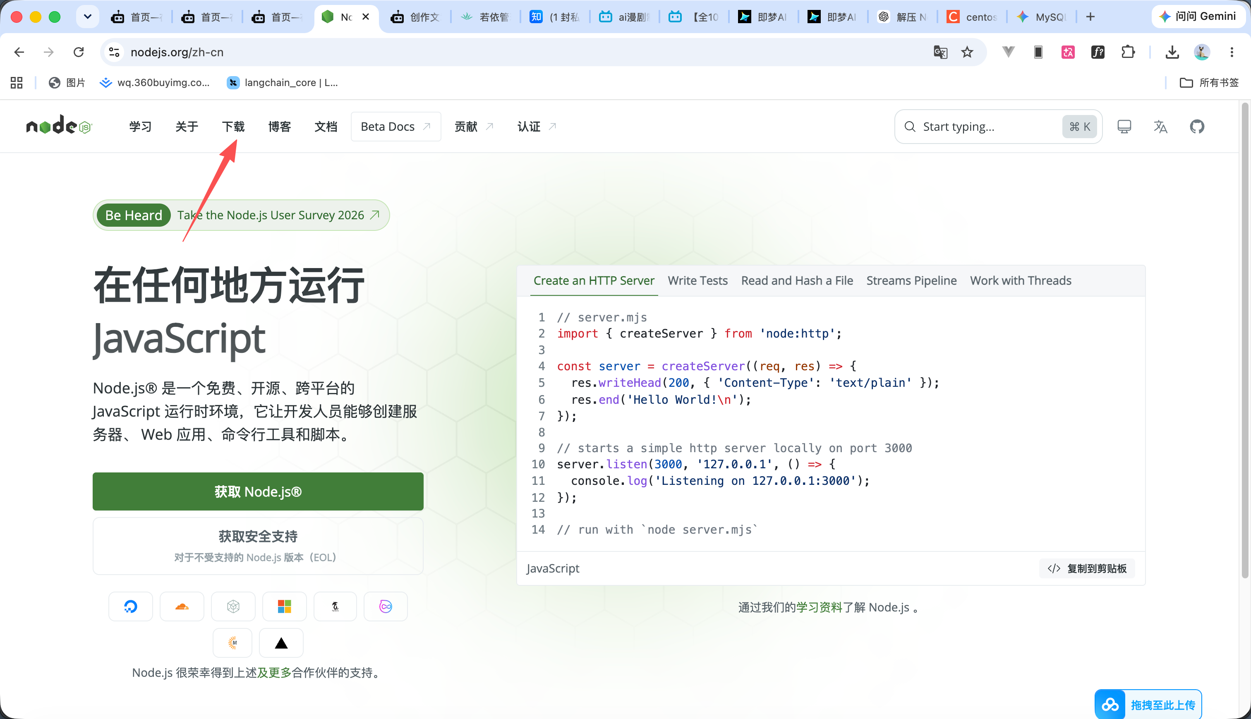This screenshot has height=719, width=1251.
Task: Switch to the centos browser tab
Action: pos(973,17)
